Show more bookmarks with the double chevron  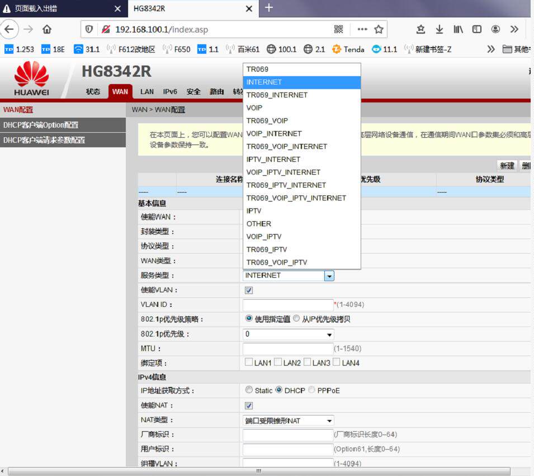491,49
